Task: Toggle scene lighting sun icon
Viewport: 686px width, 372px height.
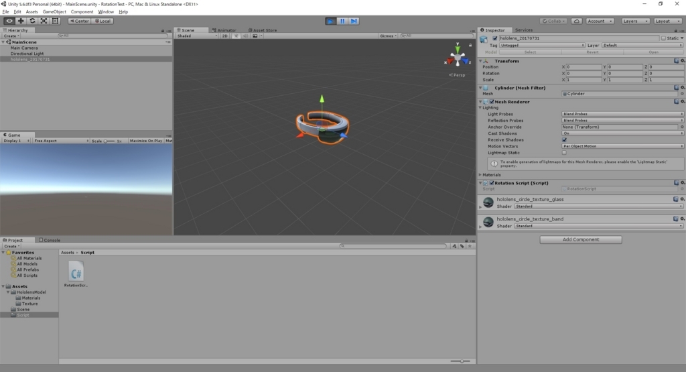Action: pos(236,36)
